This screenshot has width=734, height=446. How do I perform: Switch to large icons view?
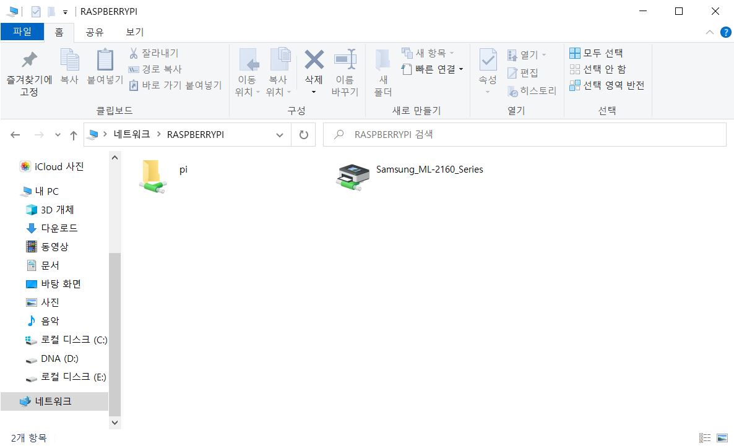[x=722, y=438]
